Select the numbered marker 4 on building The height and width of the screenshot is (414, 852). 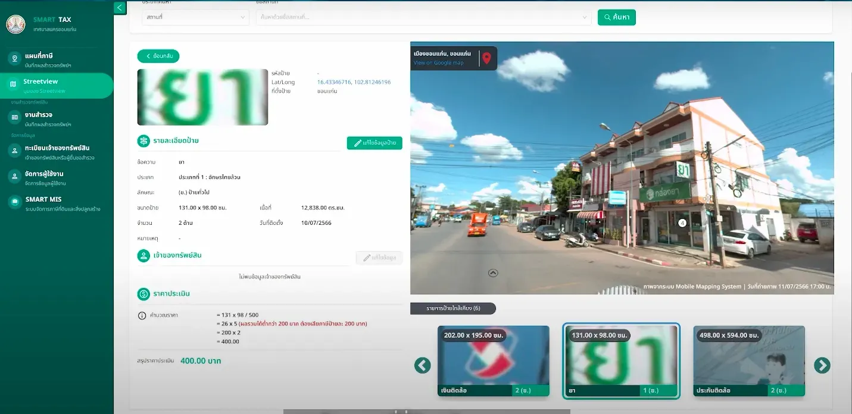(682, 223)
